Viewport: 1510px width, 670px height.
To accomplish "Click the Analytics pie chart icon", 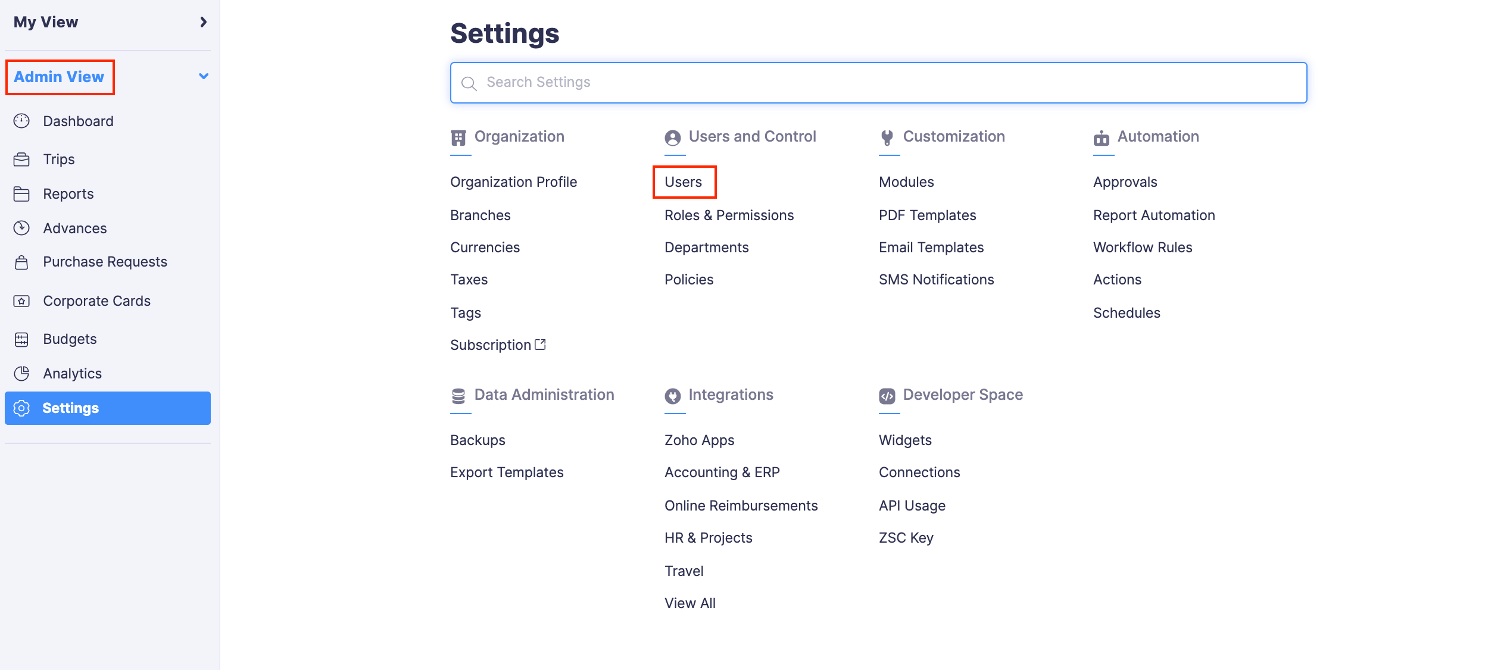I will pos(21,374).
